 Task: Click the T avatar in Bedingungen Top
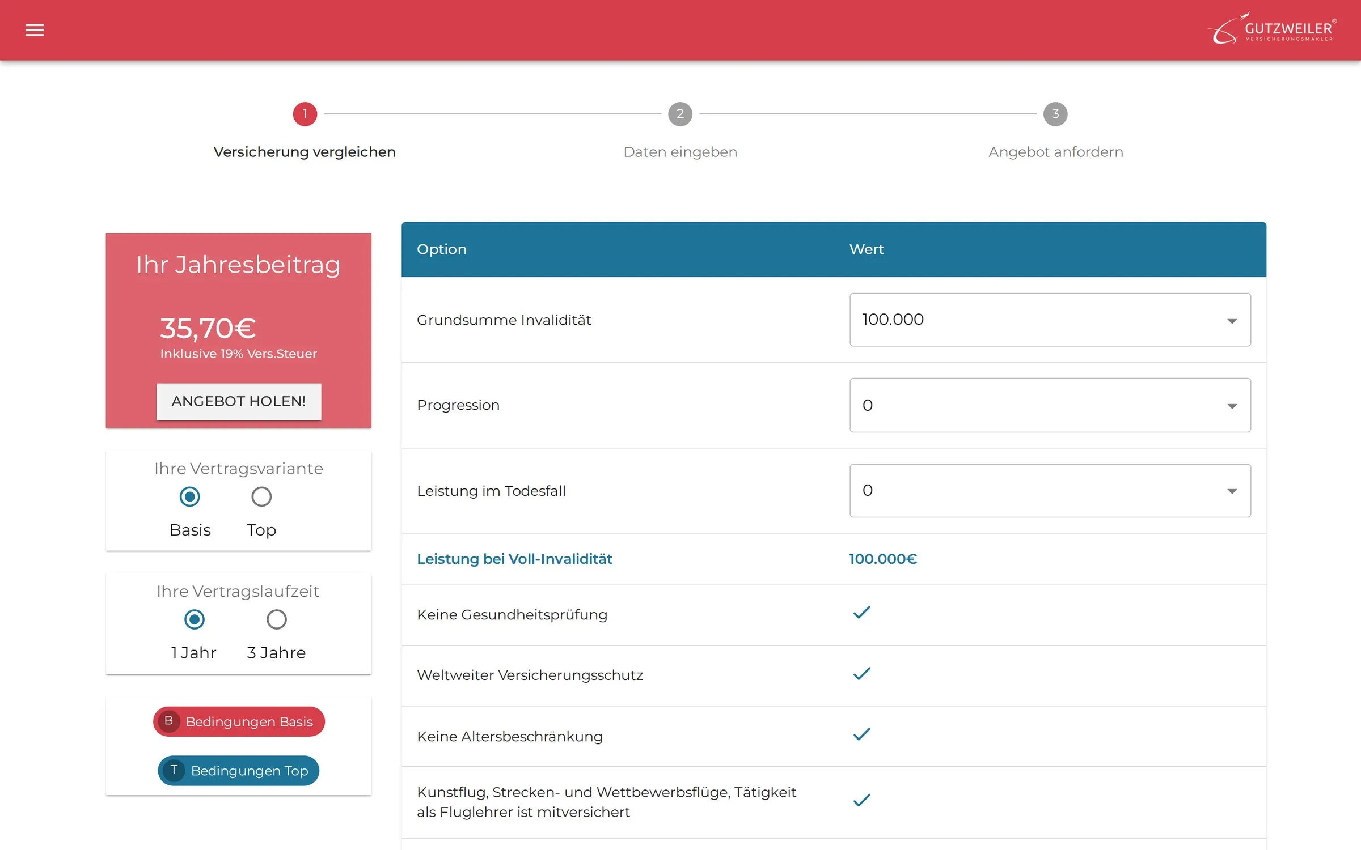[x=174, y=771]
